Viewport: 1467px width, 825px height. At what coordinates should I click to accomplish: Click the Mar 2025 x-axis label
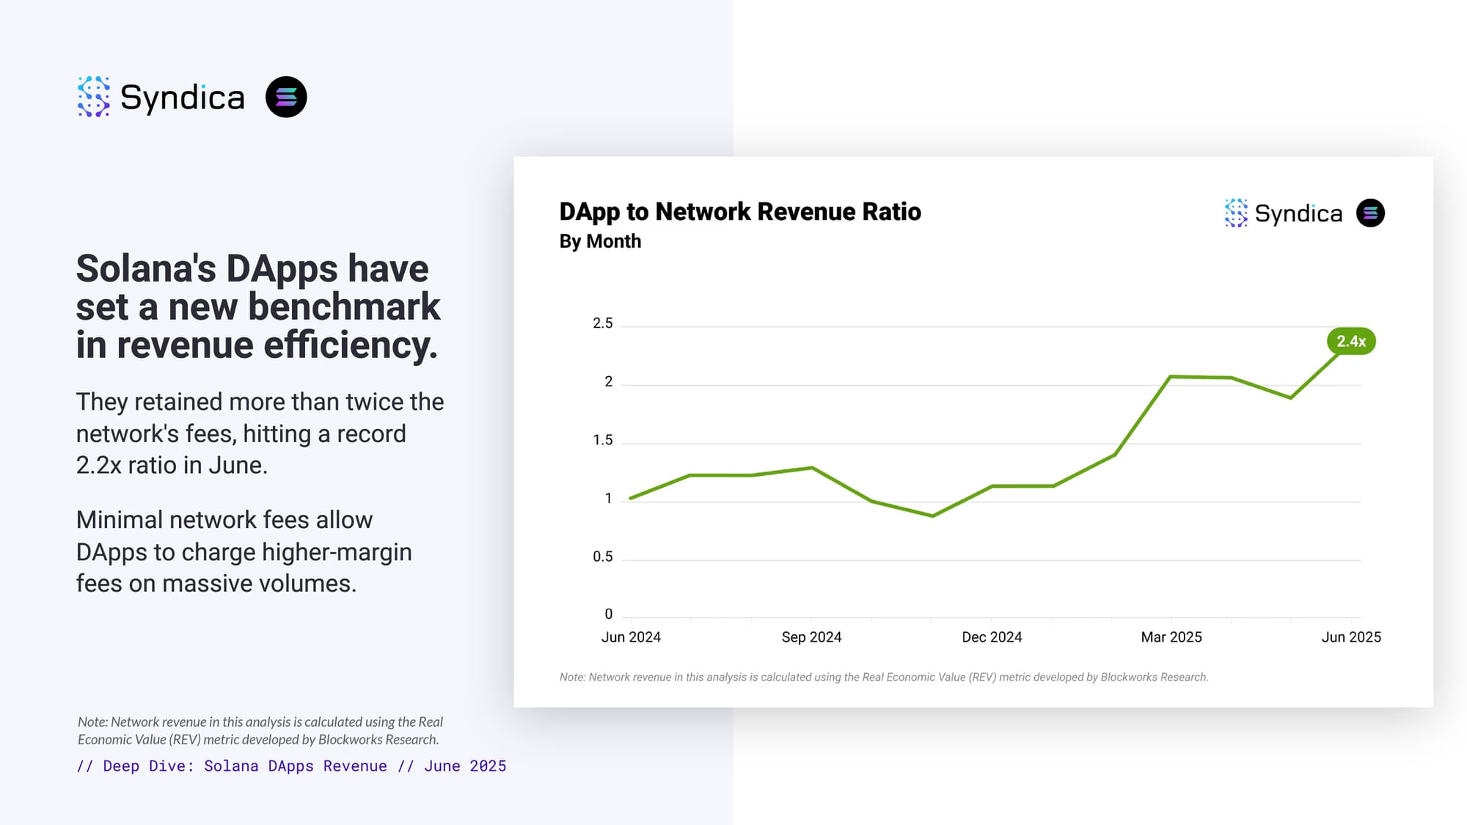pos(1171,637)
